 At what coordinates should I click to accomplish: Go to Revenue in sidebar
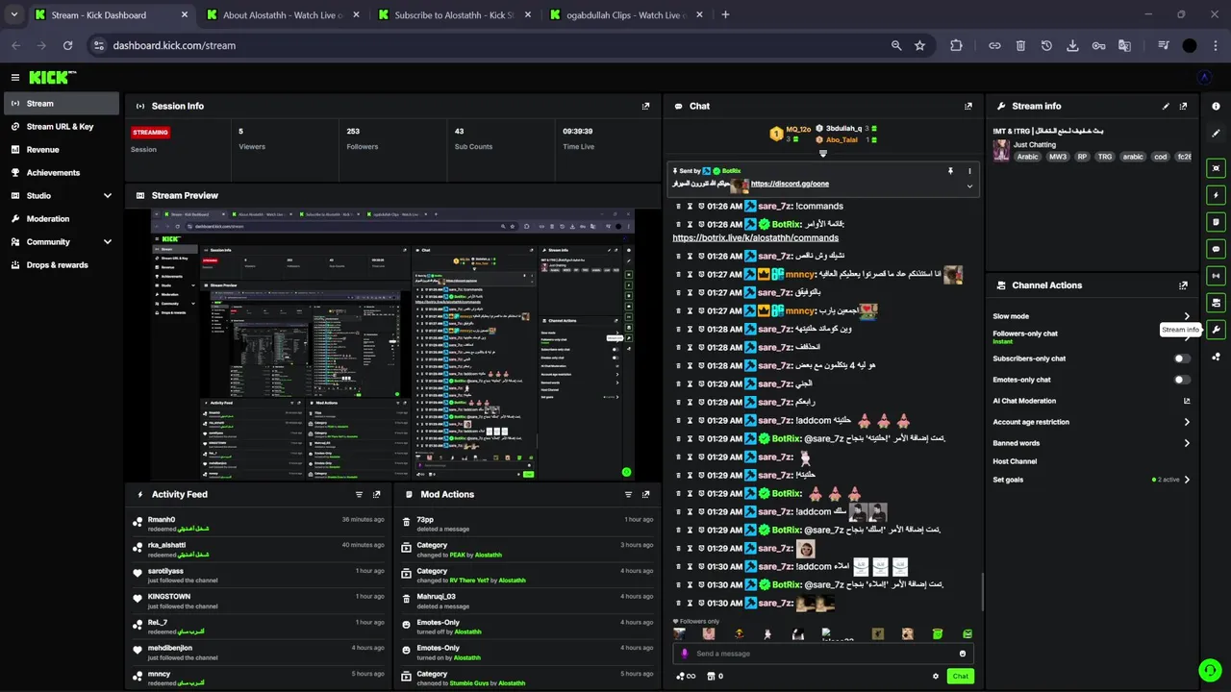click(60, 150)
